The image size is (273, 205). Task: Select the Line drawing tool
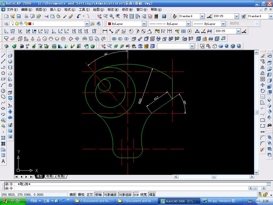pos(3,56)
